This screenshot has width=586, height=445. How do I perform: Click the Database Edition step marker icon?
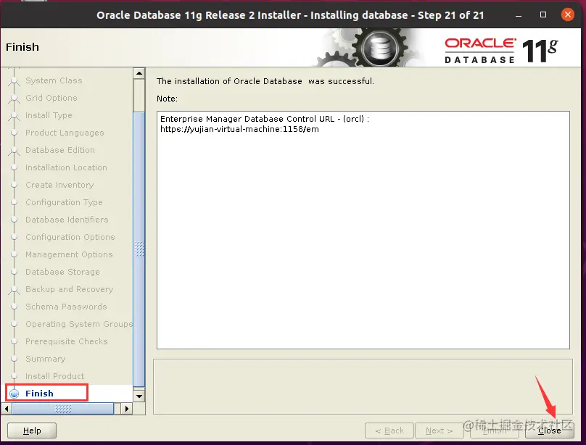coord(15,151)
